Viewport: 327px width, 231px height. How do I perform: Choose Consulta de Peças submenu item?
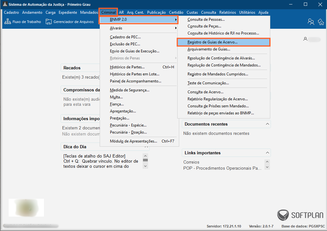tap(223, 26)
